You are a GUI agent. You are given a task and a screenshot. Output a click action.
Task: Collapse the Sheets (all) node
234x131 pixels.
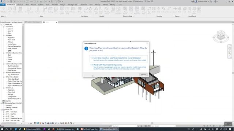pos(1,110)
